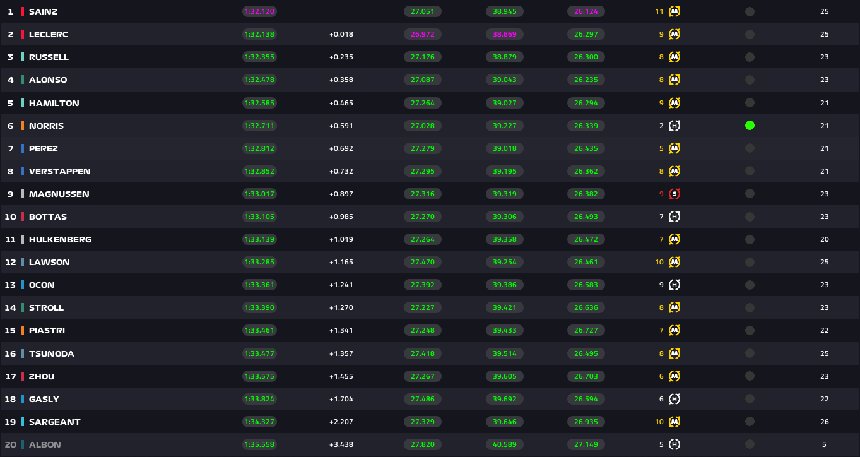Click Albon's lap time 1:35.558
The width and height of the screenshot is (860, 457).
[x=259, y=444]
